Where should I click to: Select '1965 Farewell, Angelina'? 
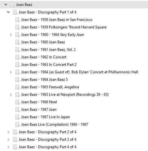tap(50, 87)
